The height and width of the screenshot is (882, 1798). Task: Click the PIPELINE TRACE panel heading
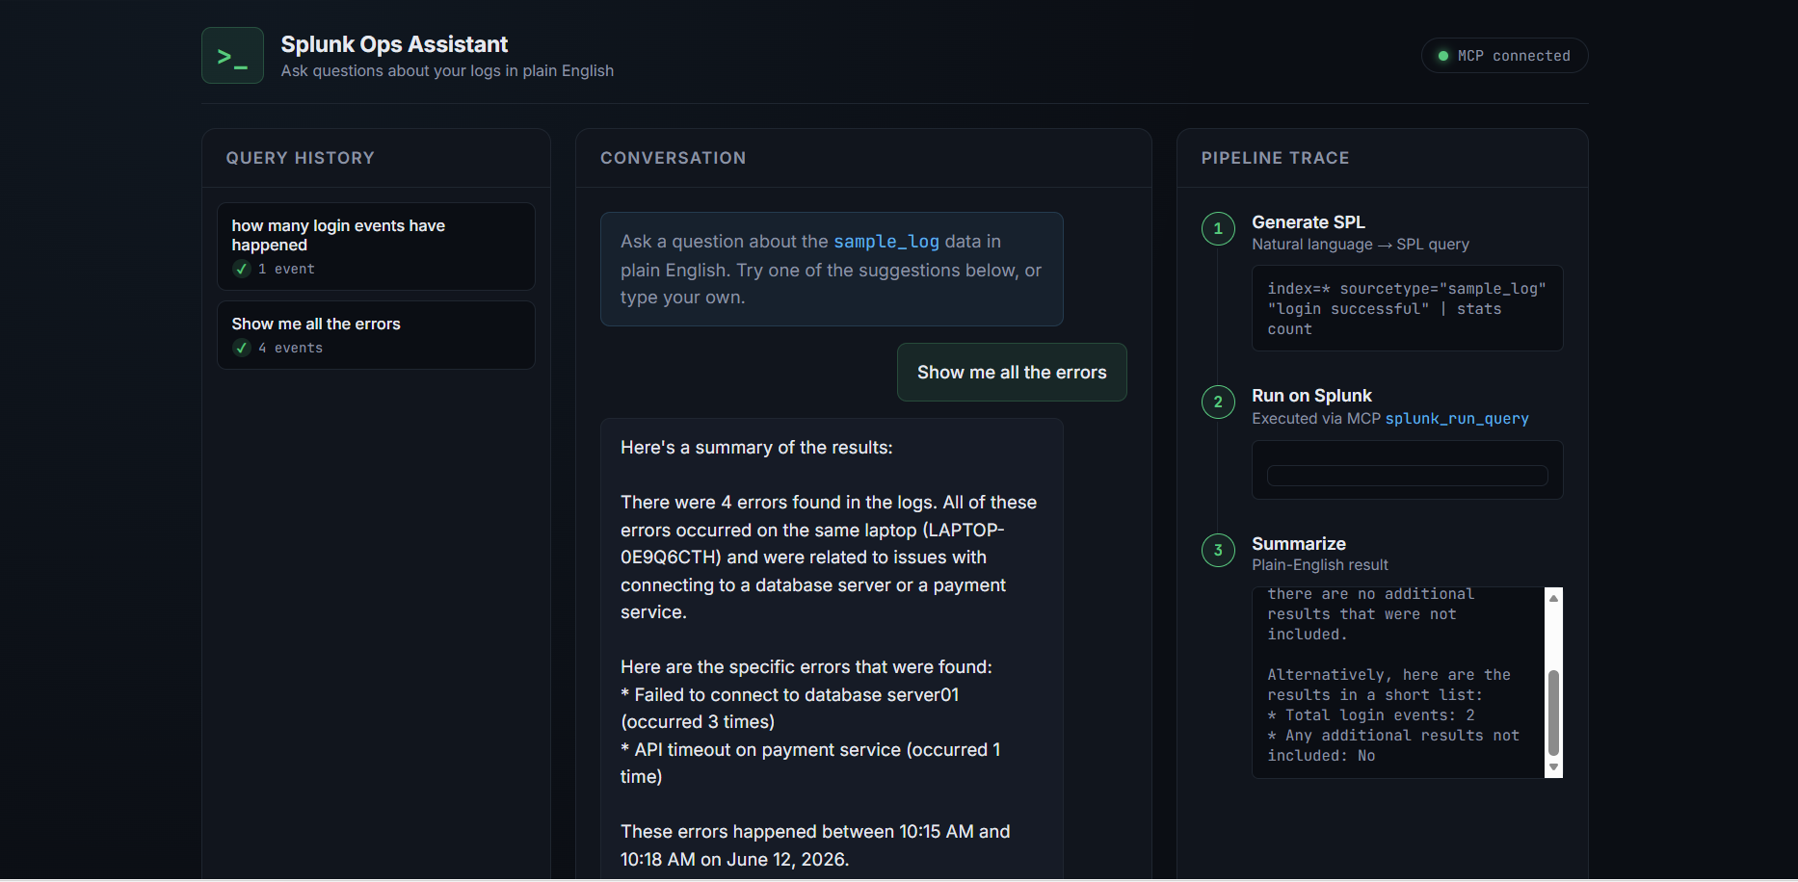point(1275,158)
